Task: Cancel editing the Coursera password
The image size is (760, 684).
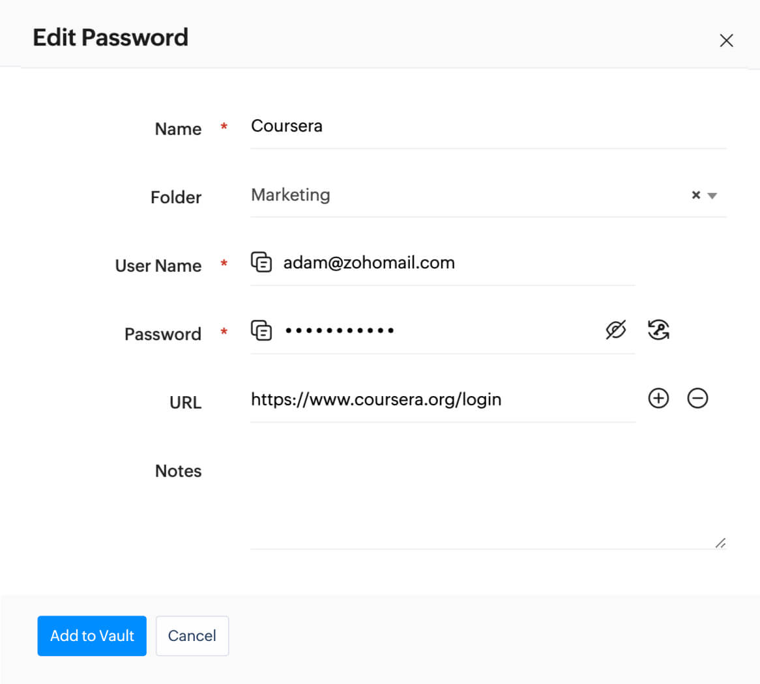Action: click(x=192, y=636)
